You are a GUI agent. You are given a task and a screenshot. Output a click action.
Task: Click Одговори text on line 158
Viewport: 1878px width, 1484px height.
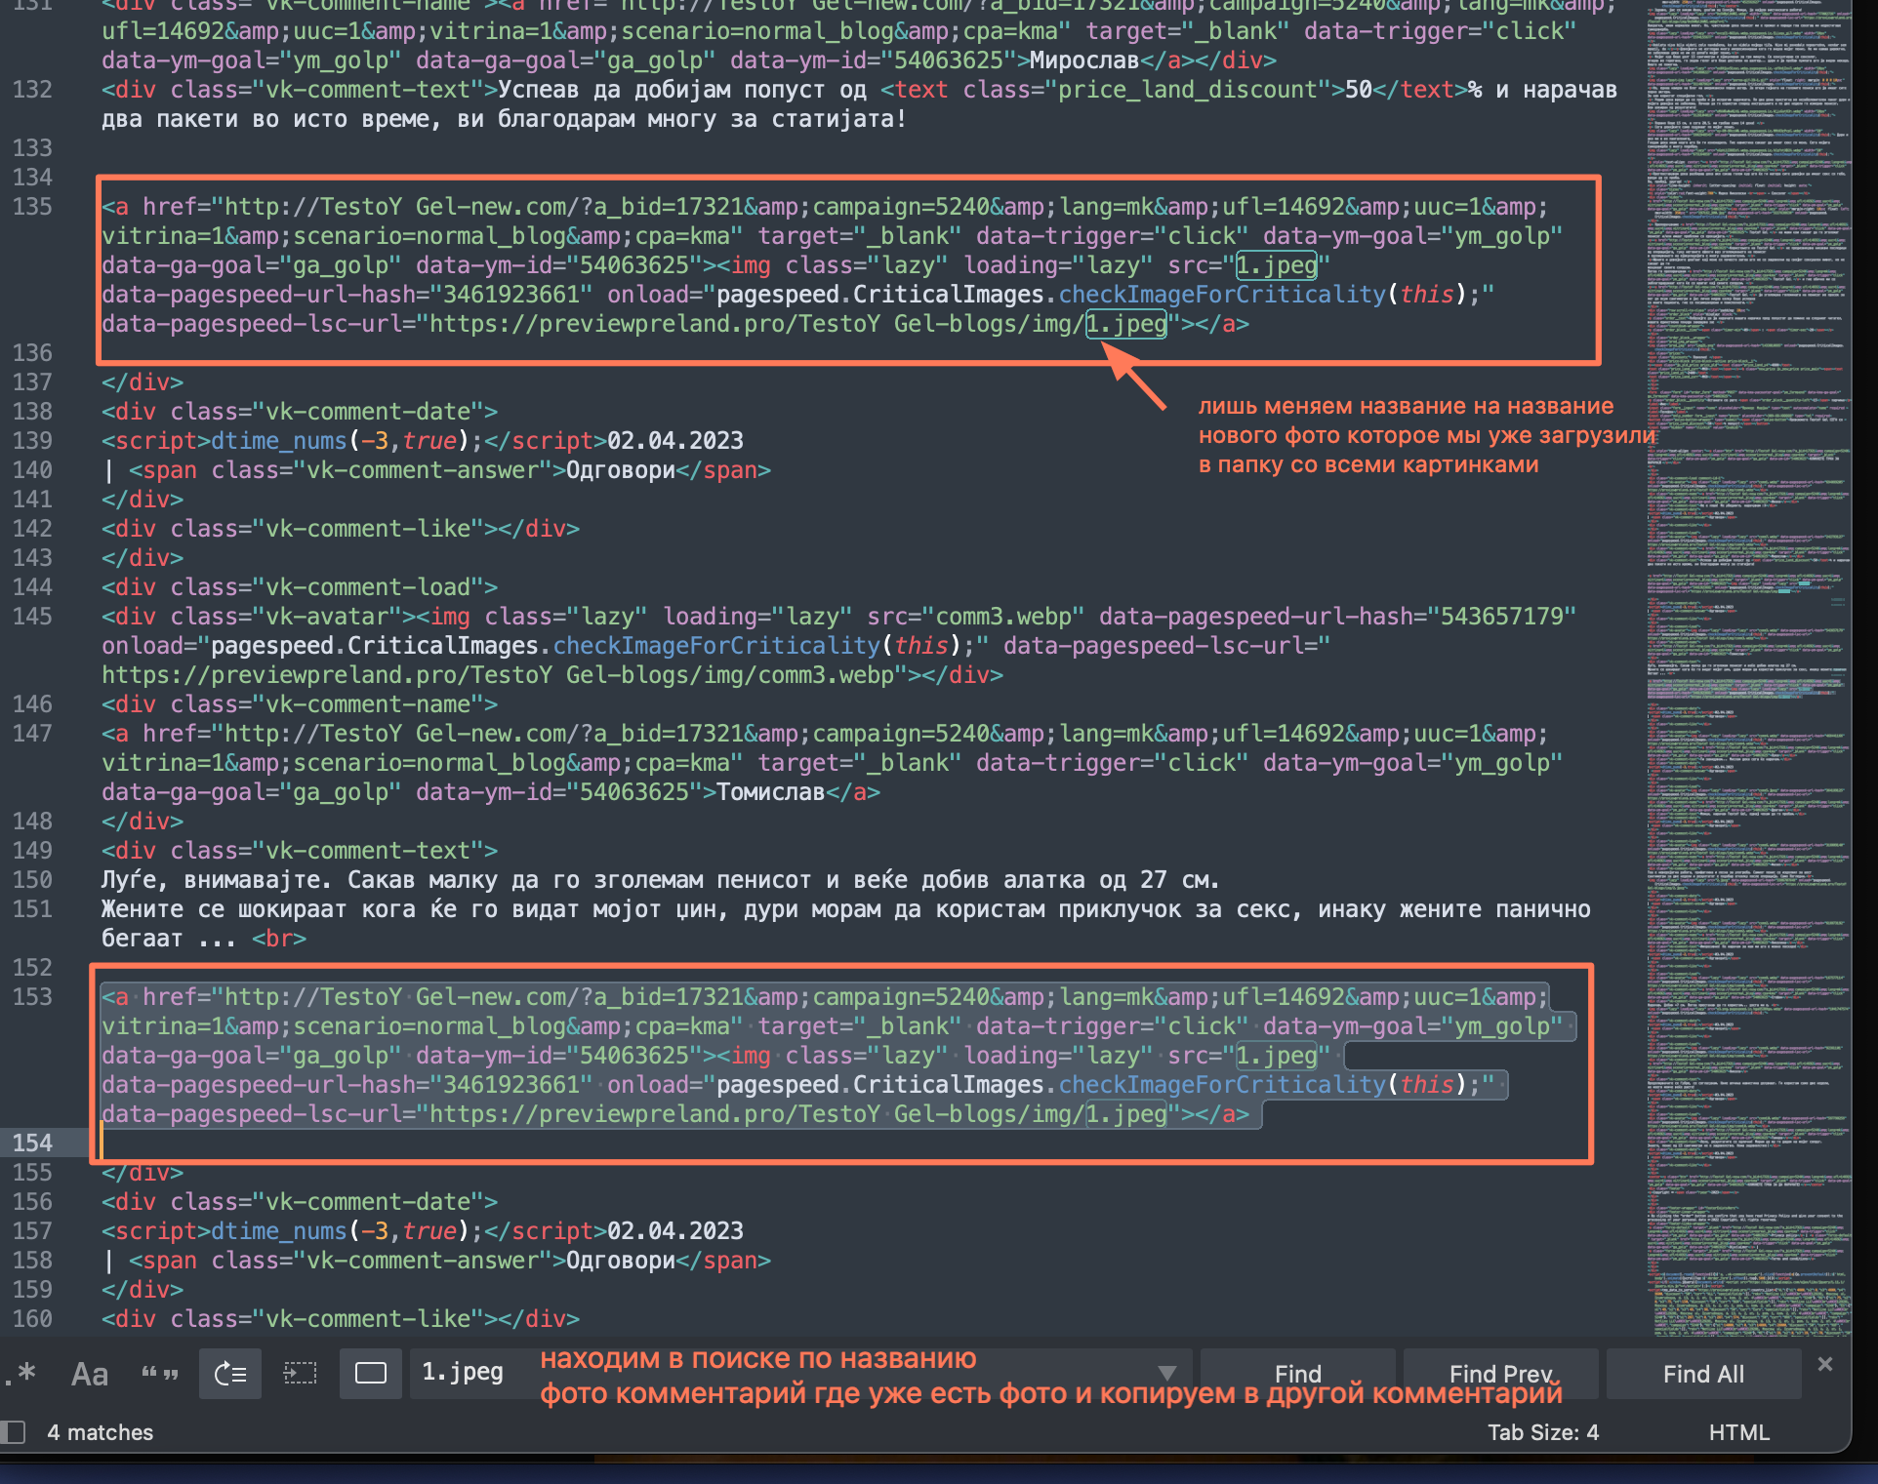[621, 1261]
